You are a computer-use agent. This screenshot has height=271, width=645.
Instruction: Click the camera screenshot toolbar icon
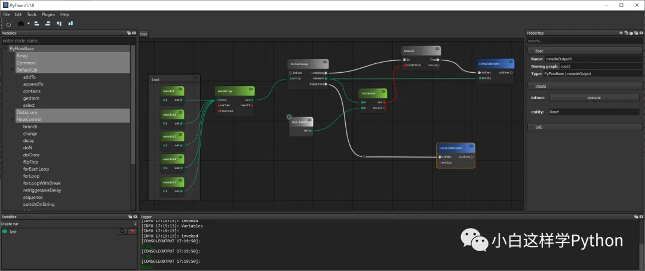click(x=21, y=24)
